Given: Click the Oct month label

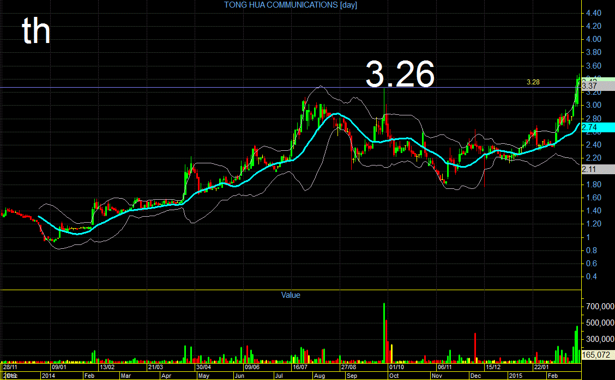Looking at the screenshot, I should coord(394,376).
